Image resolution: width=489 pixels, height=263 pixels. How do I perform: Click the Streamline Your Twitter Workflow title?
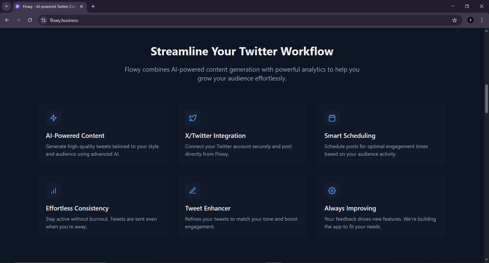click(242, 51)
